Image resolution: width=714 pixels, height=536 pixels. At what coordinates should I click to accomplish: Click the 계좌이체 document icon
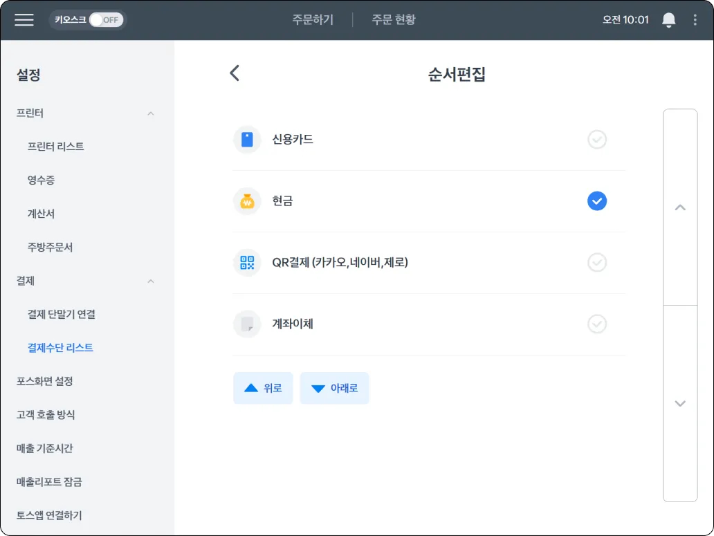[247, 324]
